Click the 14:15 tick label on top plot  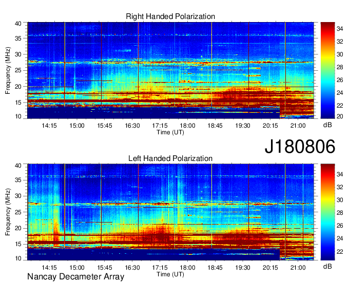point(49,126)
